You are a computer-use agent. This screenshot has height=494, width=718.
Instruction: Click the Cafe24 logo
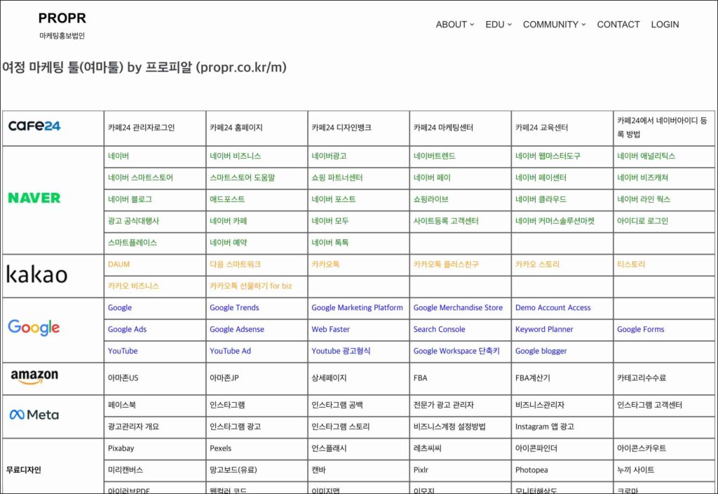[x=34, y=126]
